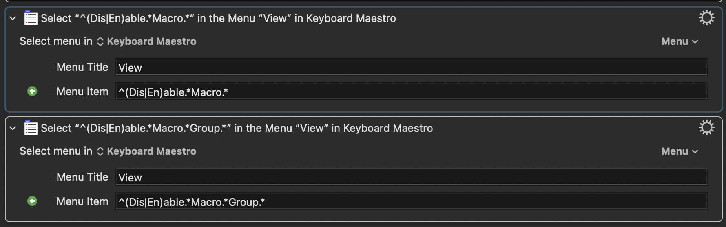Collapse the first Select Macro menu action

click(x=13, y=18)
